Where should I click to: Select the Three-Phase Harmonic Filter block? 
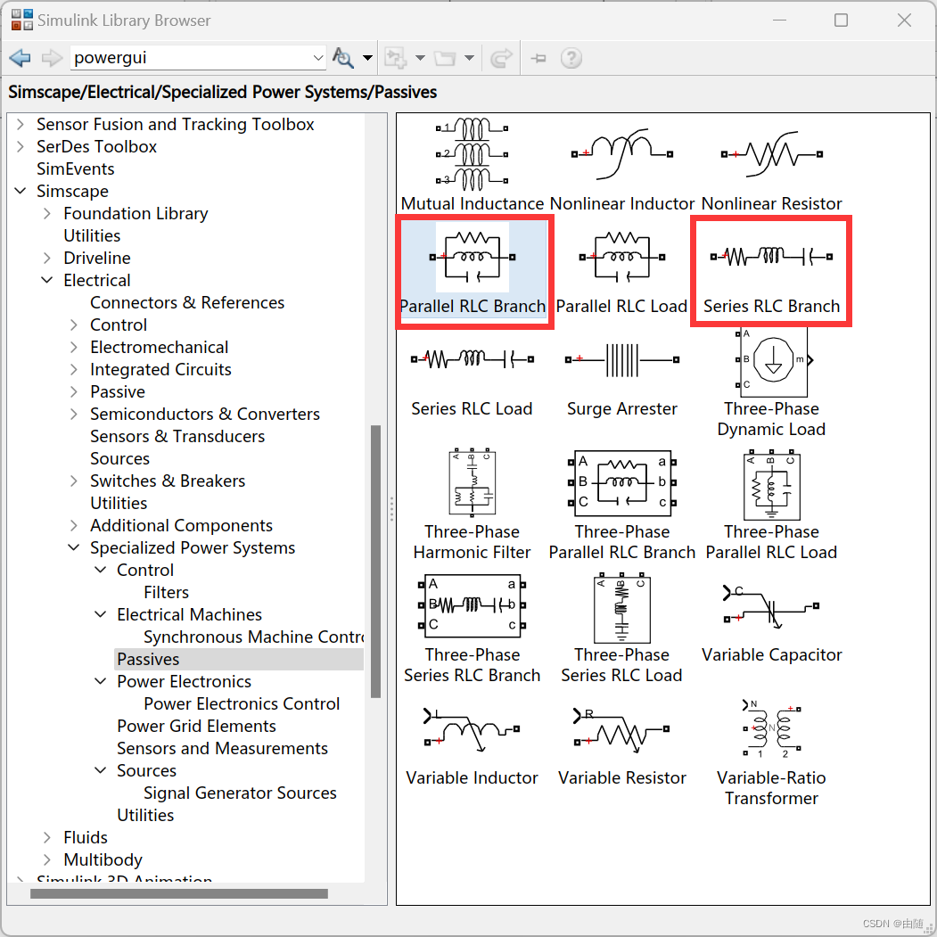[472, 505]
